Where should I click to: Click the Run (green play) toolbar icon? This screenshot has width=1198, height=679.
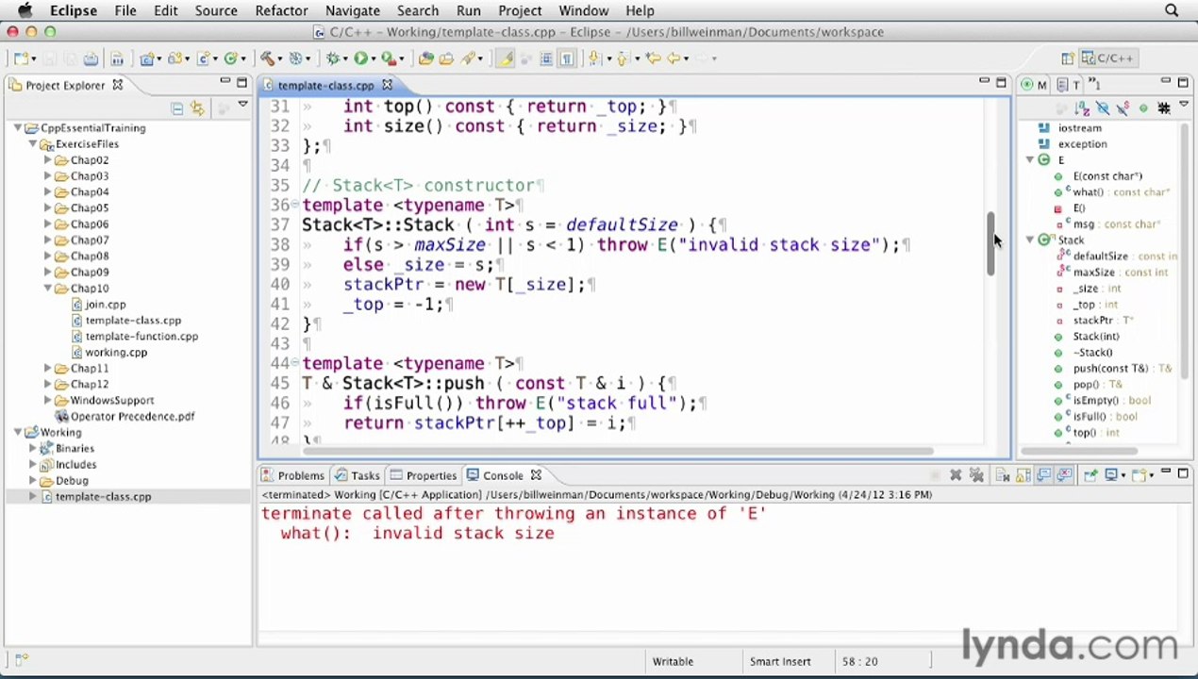360,58
